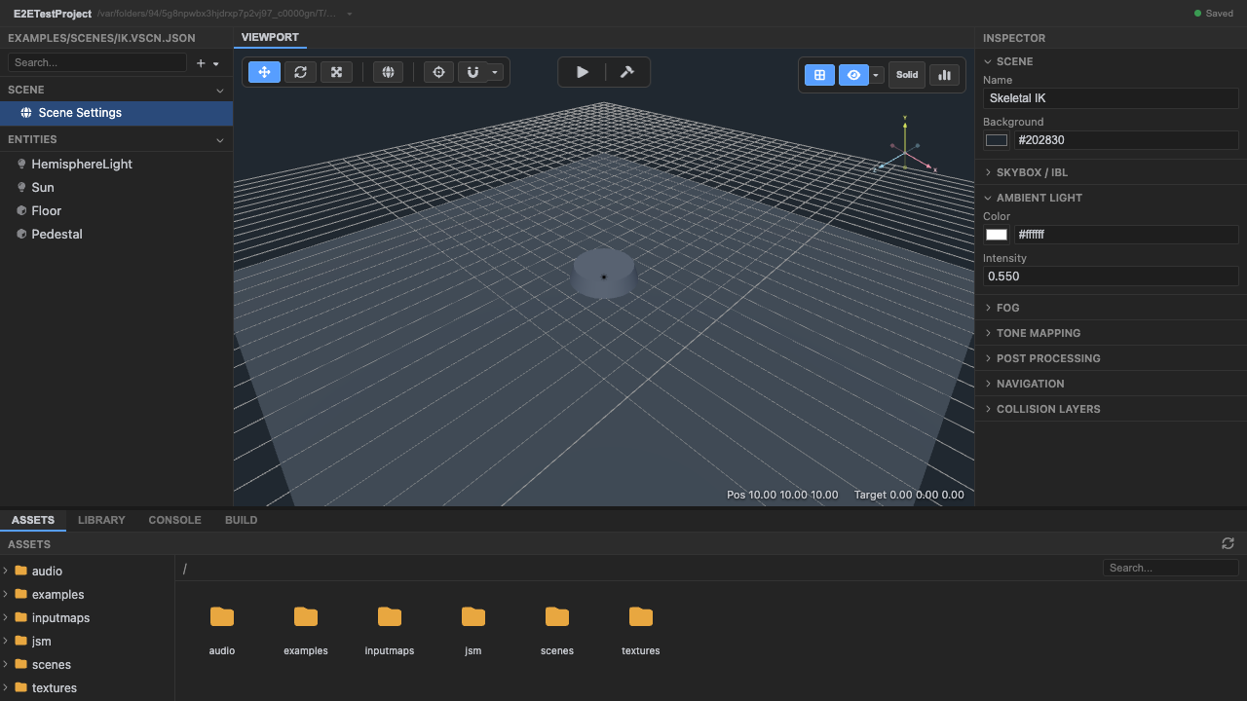The height and width of the screenshot is (701, 1247).
Task: Click the hierarchy search field
Action: click(96, 62)
